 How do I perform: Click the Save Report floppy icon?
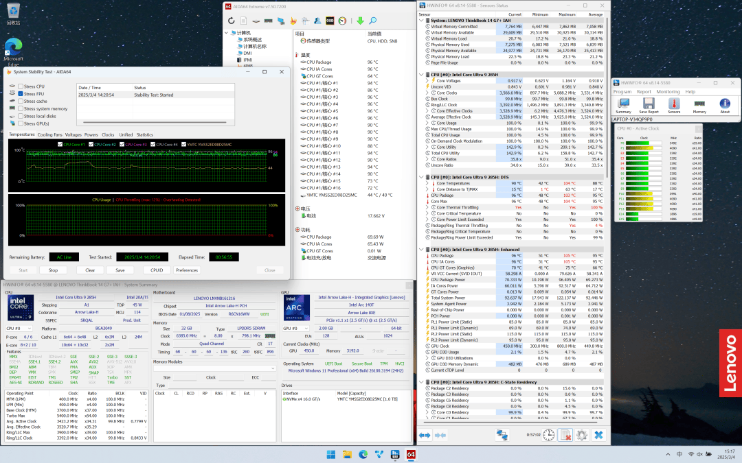pos(648,105)
